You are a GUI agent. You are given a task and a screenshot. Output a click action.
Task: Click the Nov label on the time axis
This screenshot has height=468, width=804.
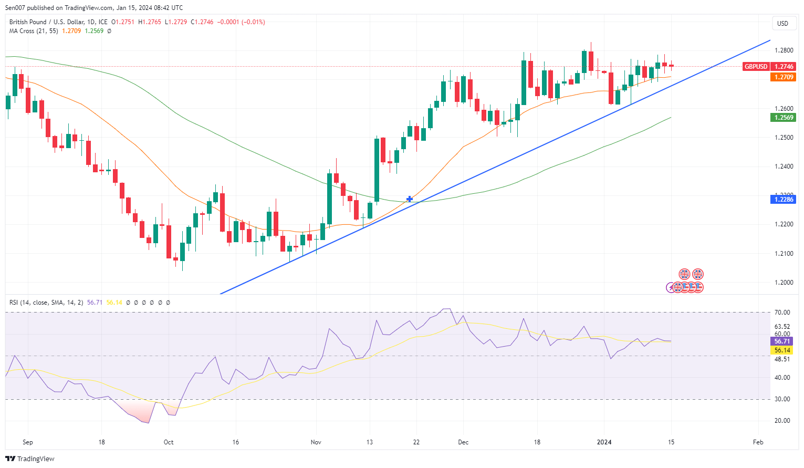coord(316,442)
